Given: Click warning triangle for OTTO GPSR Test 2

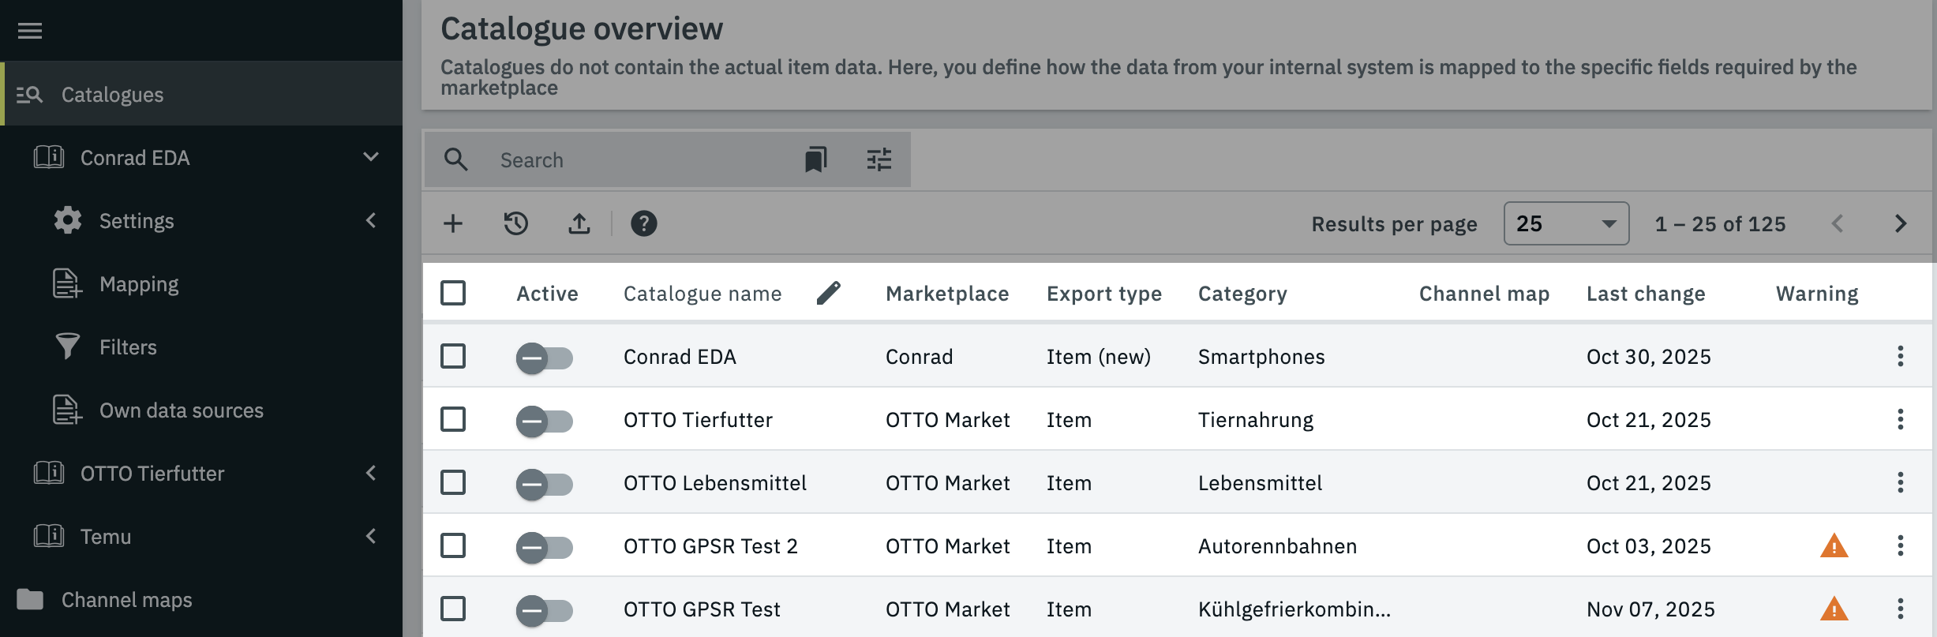Looking at the screenshot, I should [1834, 545].
